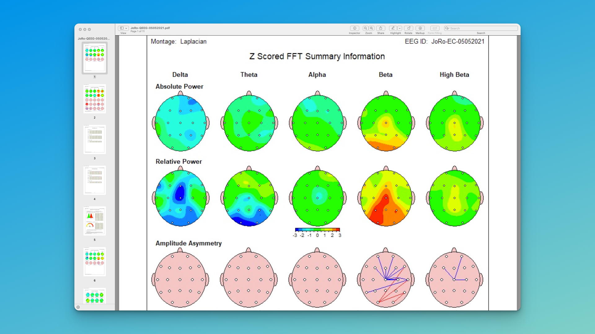Expand the Highlight color dropdown arrow
The image size is (595, 334).
400,28
